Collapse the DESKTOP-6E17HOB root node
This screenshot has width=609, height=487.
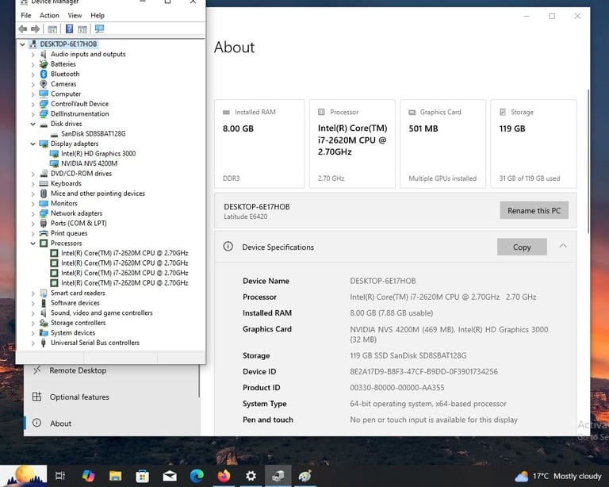22,44
